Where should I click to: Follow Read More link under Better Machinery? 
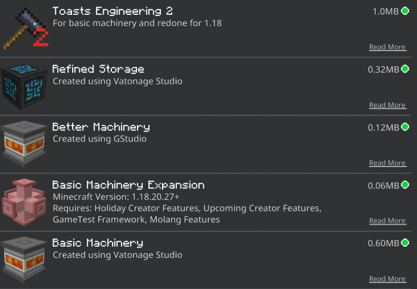(x=387, y=163)
